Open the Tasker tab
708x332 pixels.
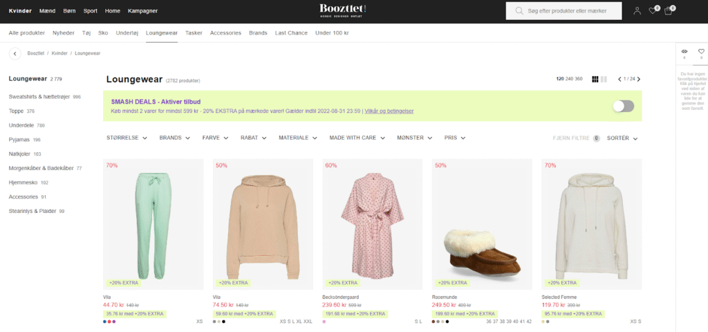point(194,33)
